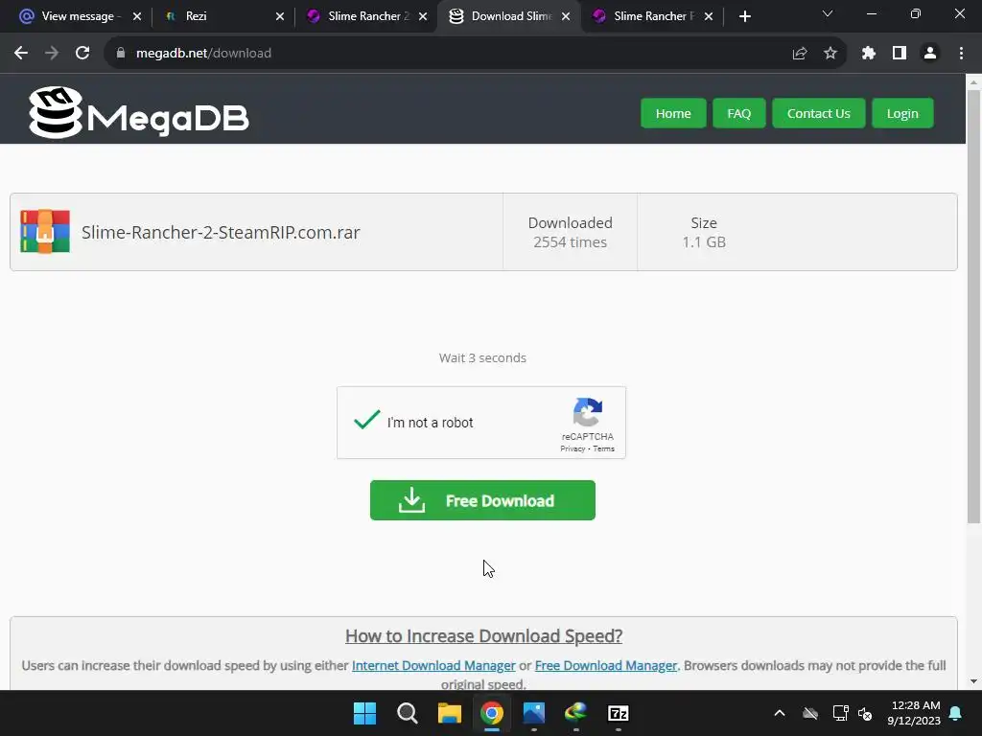Open the FAQ page
Screen dimensions: 982x736
pos(739,113)
